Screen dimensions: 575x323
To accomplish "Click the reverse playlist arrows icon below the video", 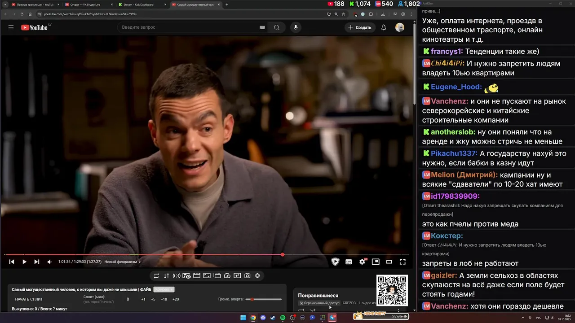I will tap(166, 275).
